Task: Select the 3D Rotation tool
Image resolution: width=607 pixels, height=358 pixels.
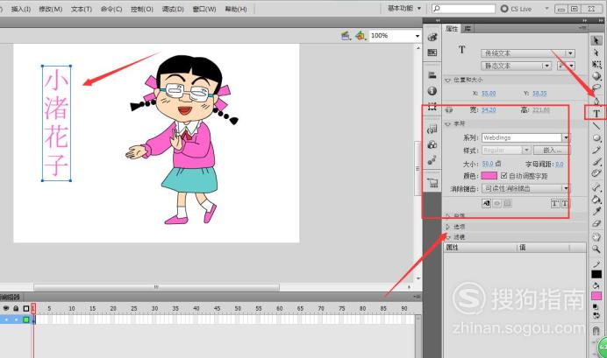Action: point(596,76)
